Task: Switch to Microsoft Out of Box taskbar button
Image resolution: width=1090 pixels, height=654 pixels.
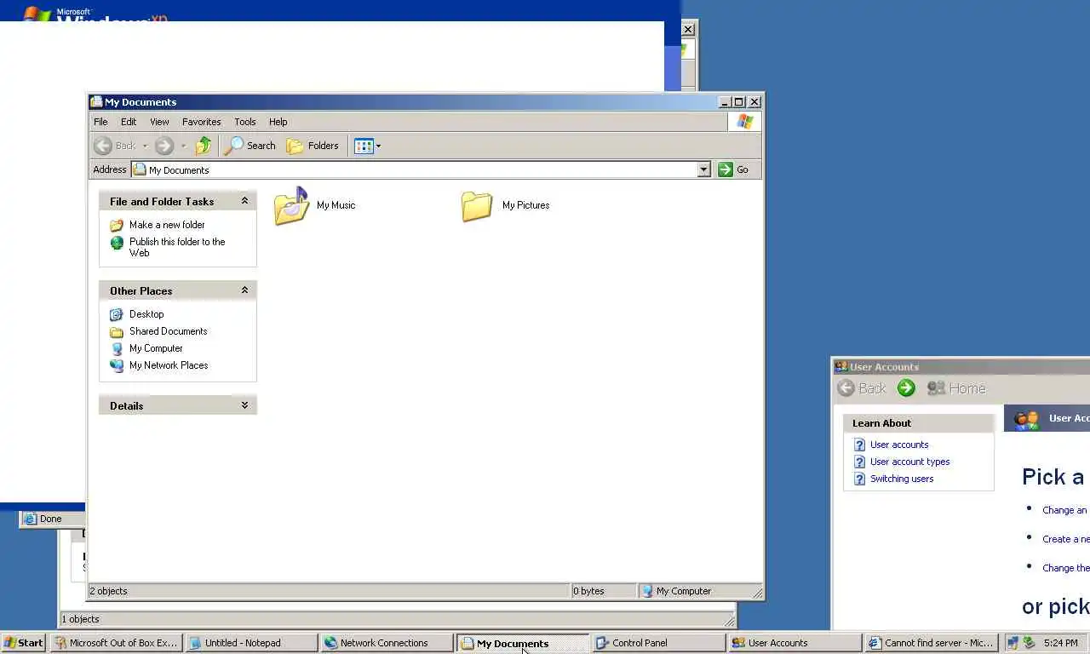Action: click(116, 643)
